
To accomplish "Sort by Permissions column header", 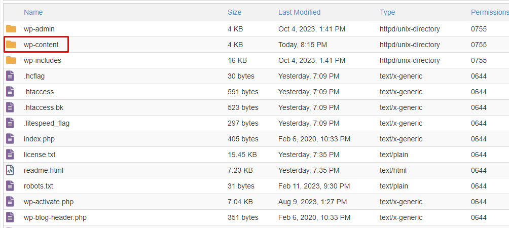I will [x=490, y=12].
